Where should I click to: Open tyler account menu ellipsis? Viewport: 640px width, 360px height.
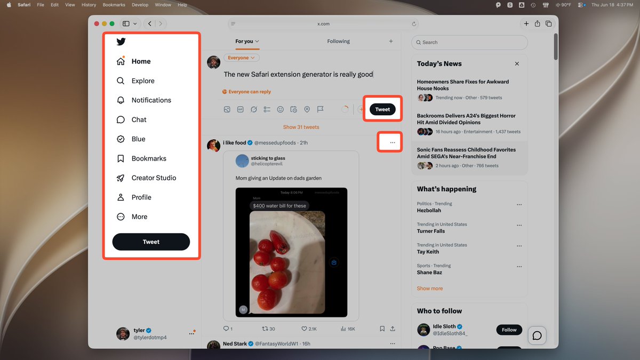[191, 334]
